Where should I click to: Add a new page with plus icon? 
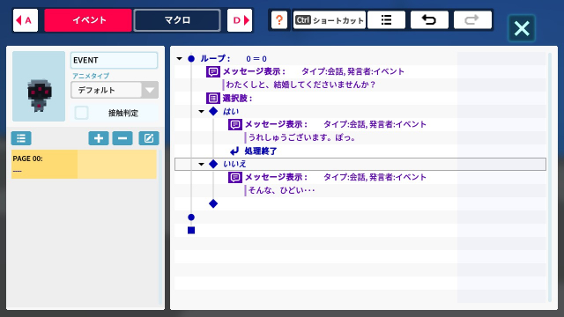click(x=99, y=138)
